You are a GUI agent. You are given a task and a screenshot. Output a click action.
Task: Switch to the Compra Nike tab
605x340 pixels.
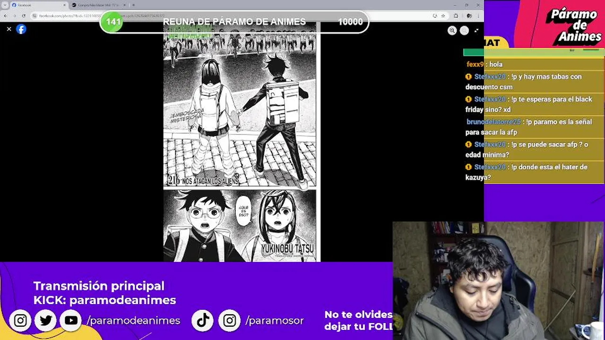[99, 5]
